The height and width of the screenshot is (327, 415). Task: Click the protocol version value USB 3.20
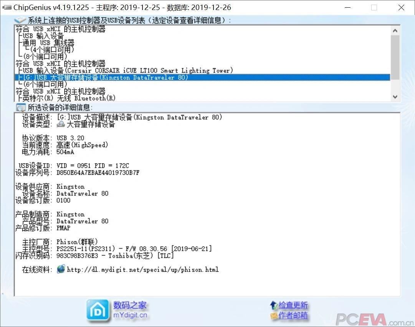pyautogui.click(x=70, y=138)
